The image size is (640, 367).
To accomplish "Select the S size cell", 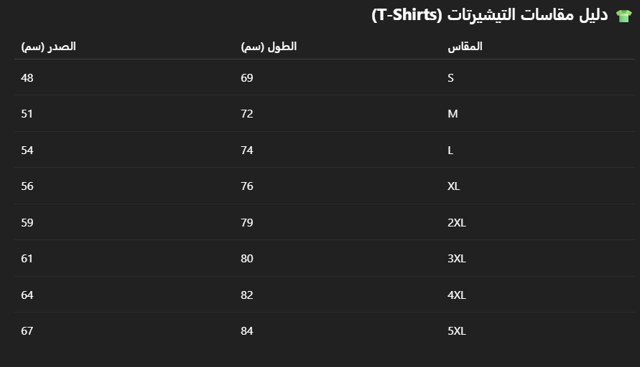I will (x=450, y=77).
